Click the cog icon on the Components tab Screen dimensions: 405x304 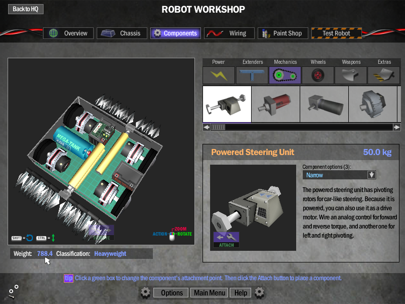point(157,33)
